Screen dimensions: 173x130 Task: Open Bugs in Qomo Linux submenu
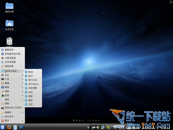click(x=33, y=72)
